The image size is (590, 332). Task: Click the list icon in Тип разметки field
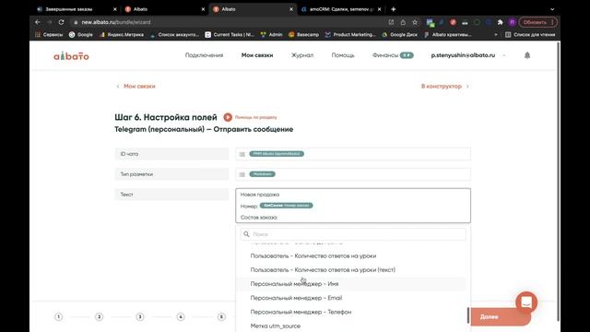242,174
